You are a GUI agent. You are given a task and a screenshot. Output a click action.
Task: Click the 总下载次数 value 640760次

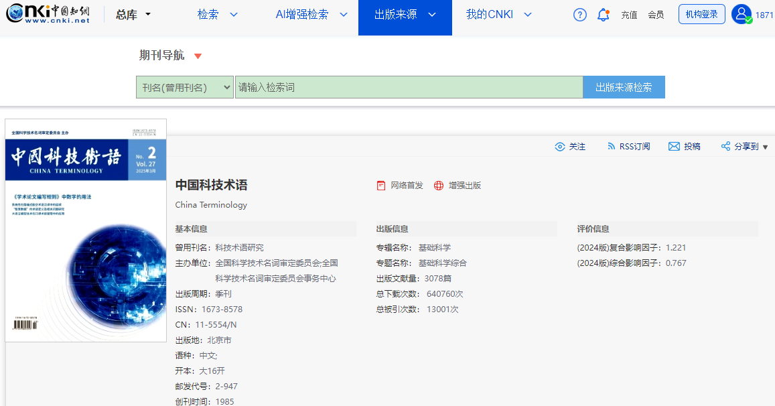pos(445,294)
